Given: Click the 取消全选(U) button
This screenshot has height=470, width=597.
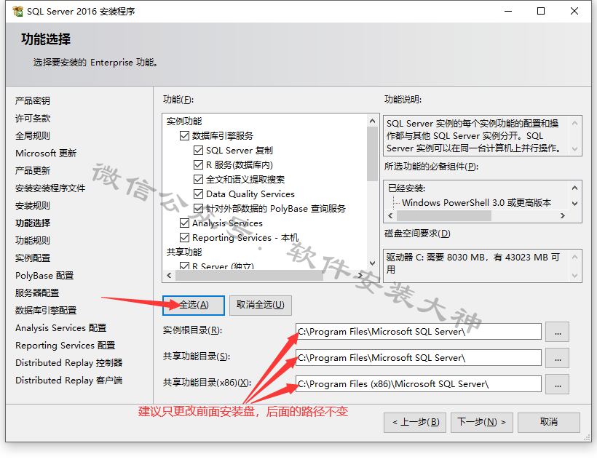Looking at the screenshot, I should pyautogui.click(x=261, y=306).
